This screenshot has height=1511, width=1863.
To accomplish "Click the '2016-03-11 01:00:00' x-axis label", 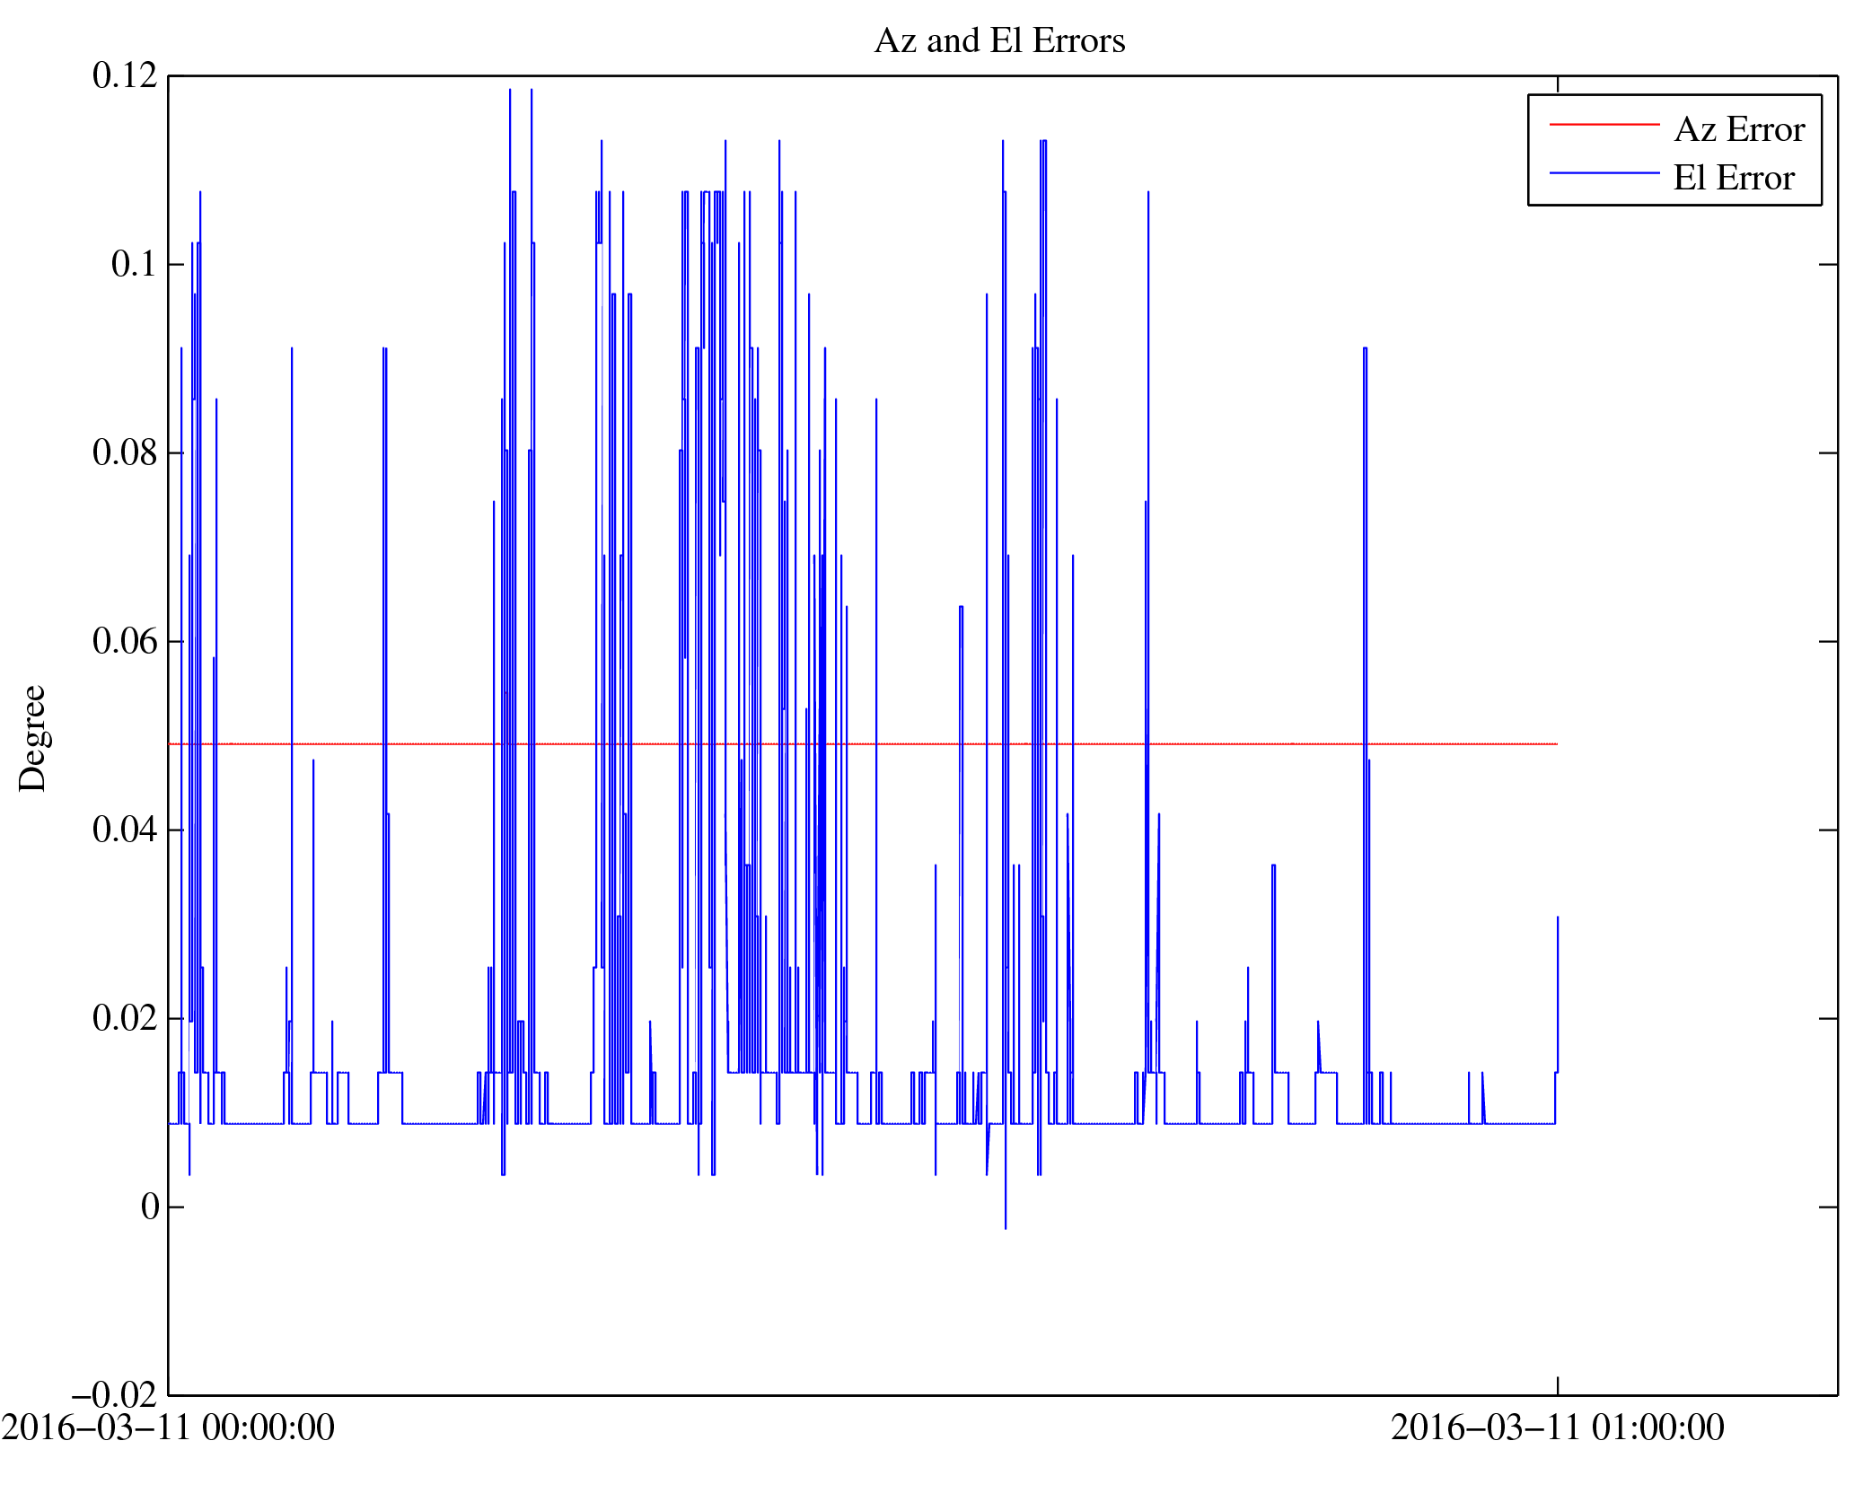I will (x=1557, y=1428).
